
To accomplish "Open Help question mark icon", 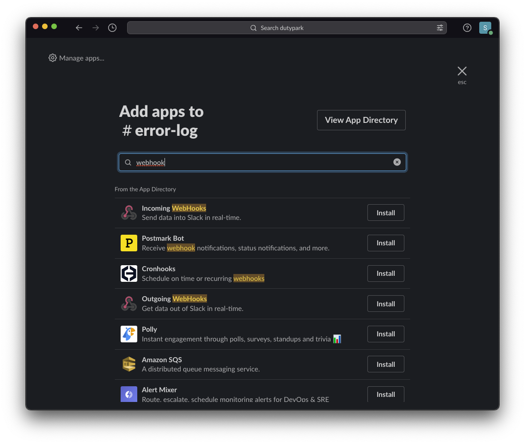I will coord(467,28).
